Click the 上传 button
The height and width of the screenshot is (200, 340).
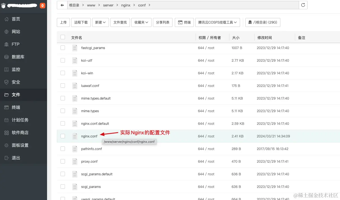click(63, 22)
